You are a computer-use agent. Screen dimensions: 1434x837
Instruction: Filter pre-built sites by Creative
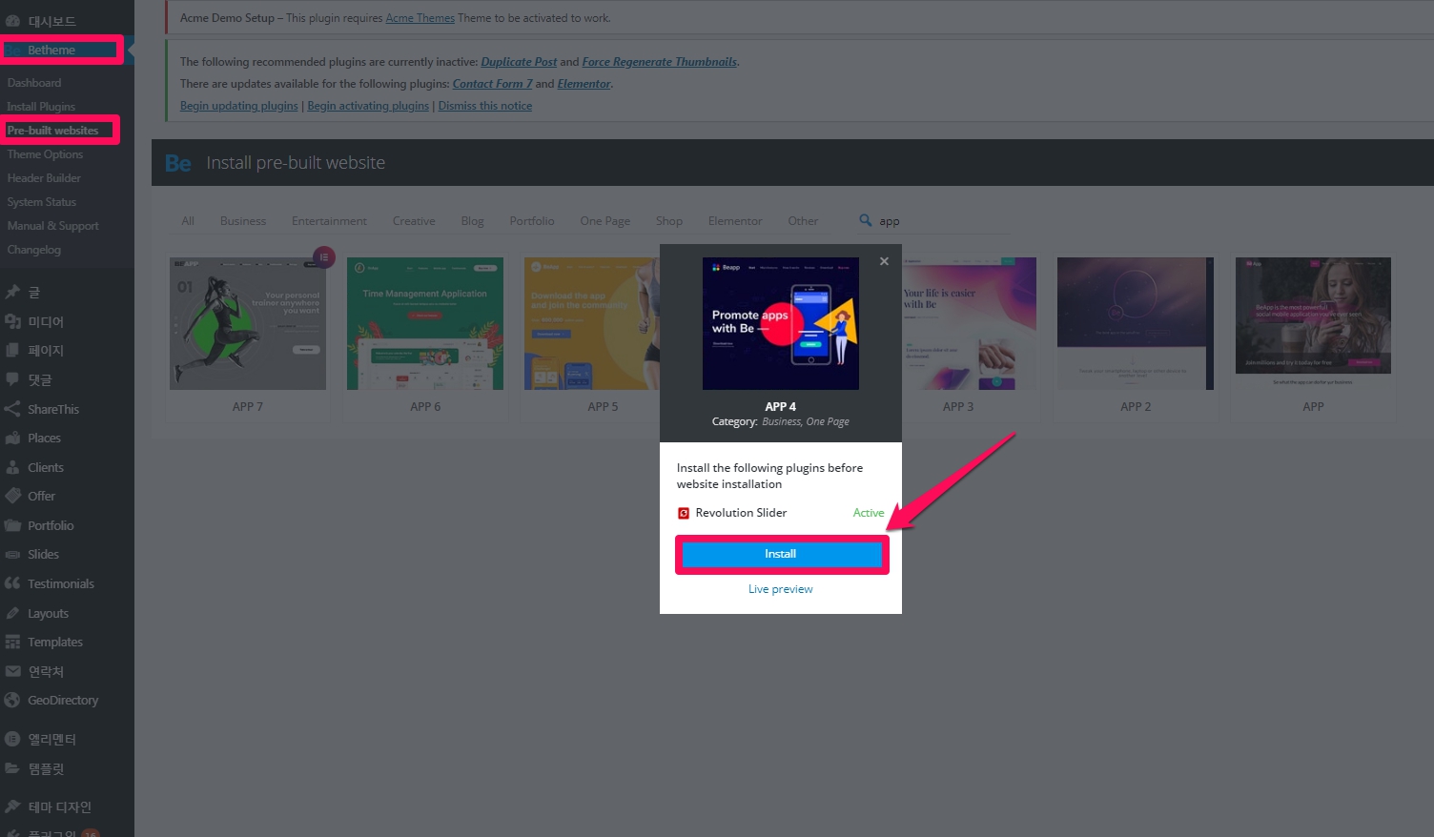tap(414, 221)
